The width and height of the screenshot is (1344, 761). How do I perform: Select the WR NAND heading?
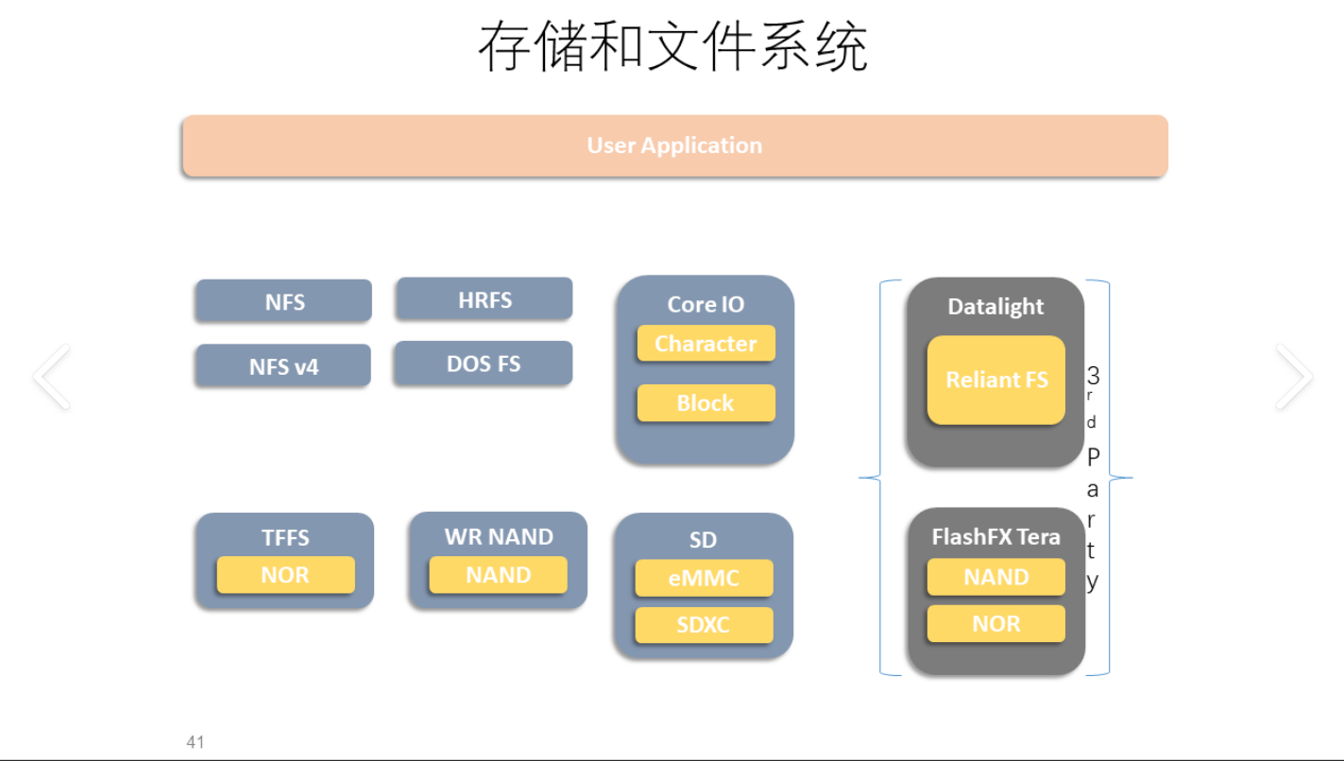[x=499, y=536]
